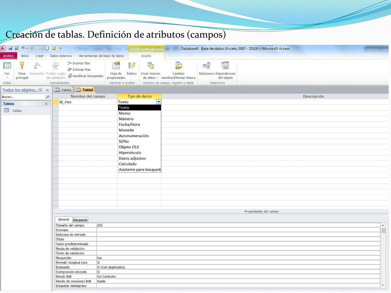This screenshot has height=293, width=391.
Task: Switch to the Búsqueda properties tab
Action: (80, 220)
